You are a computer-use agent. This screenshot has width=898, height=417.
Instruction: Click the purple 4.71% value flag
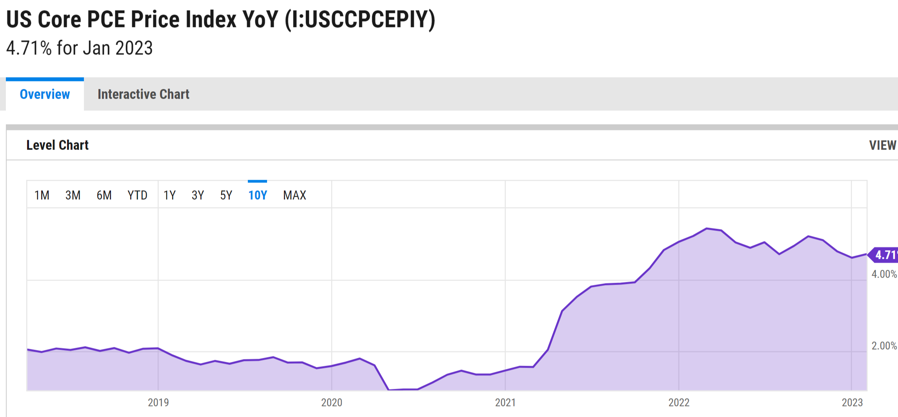pyautogui.click(x=885, y=255)
